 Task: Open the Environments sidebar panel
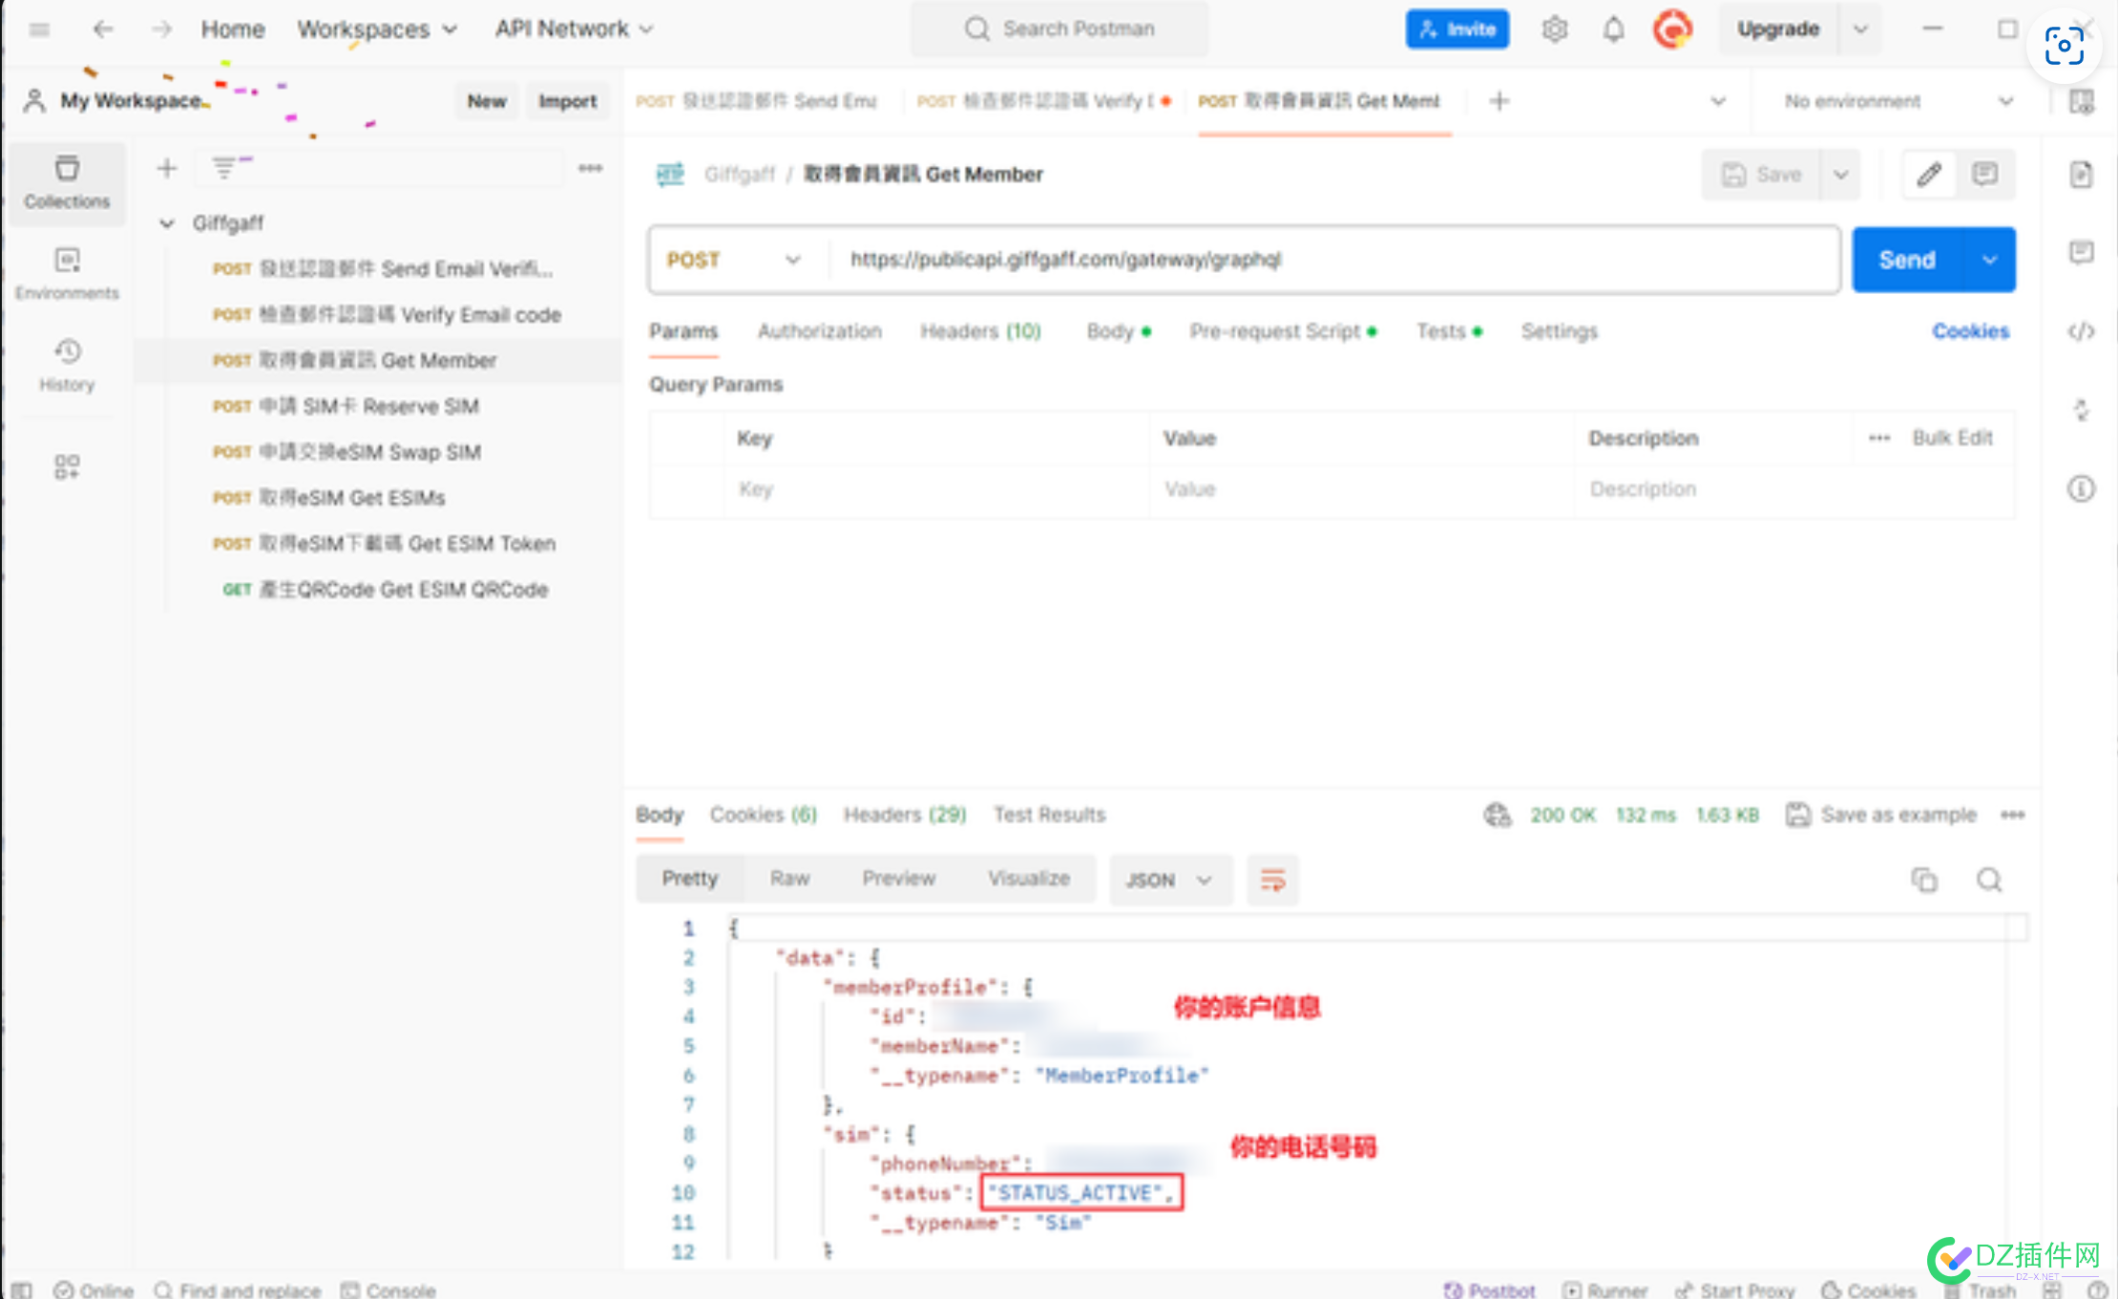click(x=67, y=274)
